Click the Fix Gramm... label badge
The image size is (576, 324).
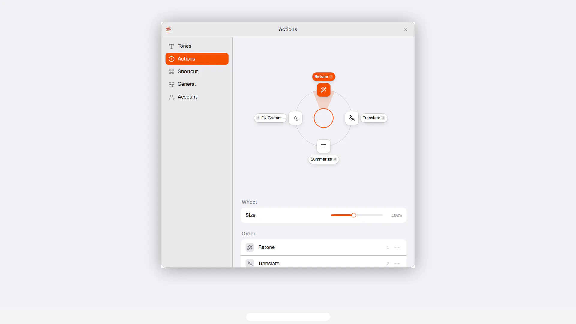[x=270, y=118]
